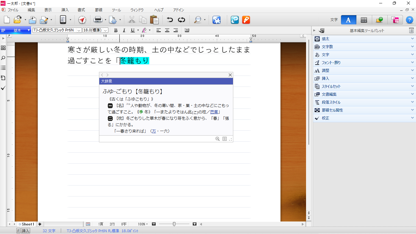
Task: Open the magnifier zoom tool in the toolbar
Action: point(198,20)
